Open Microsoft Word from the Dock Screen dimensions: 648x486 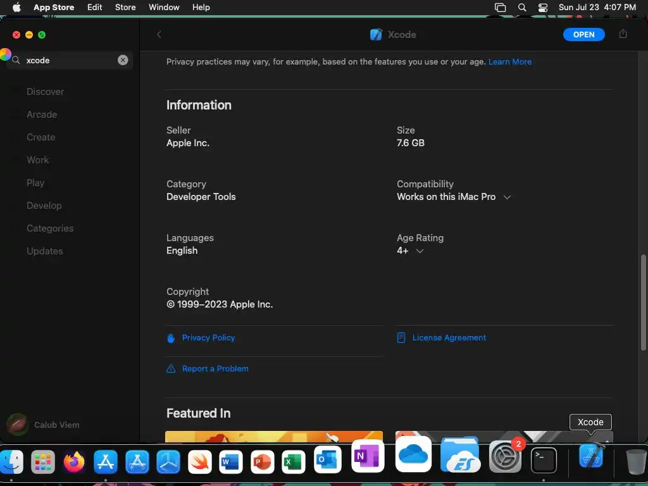point(231,461)
